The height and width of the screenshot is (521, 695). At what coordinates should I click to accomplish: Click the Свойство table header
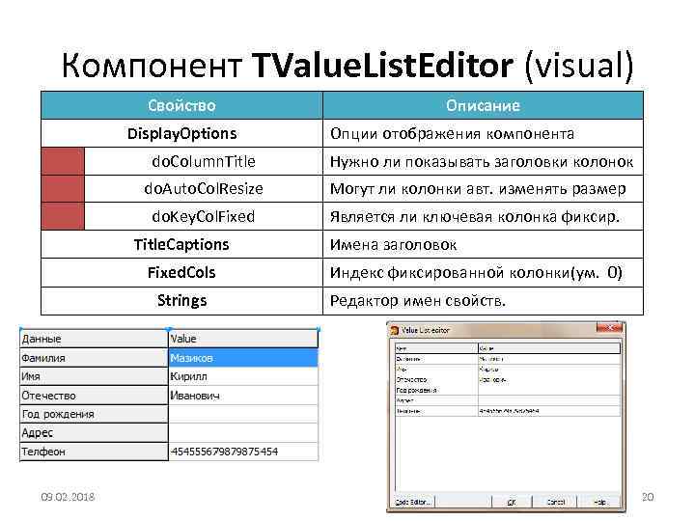point(181,105)
